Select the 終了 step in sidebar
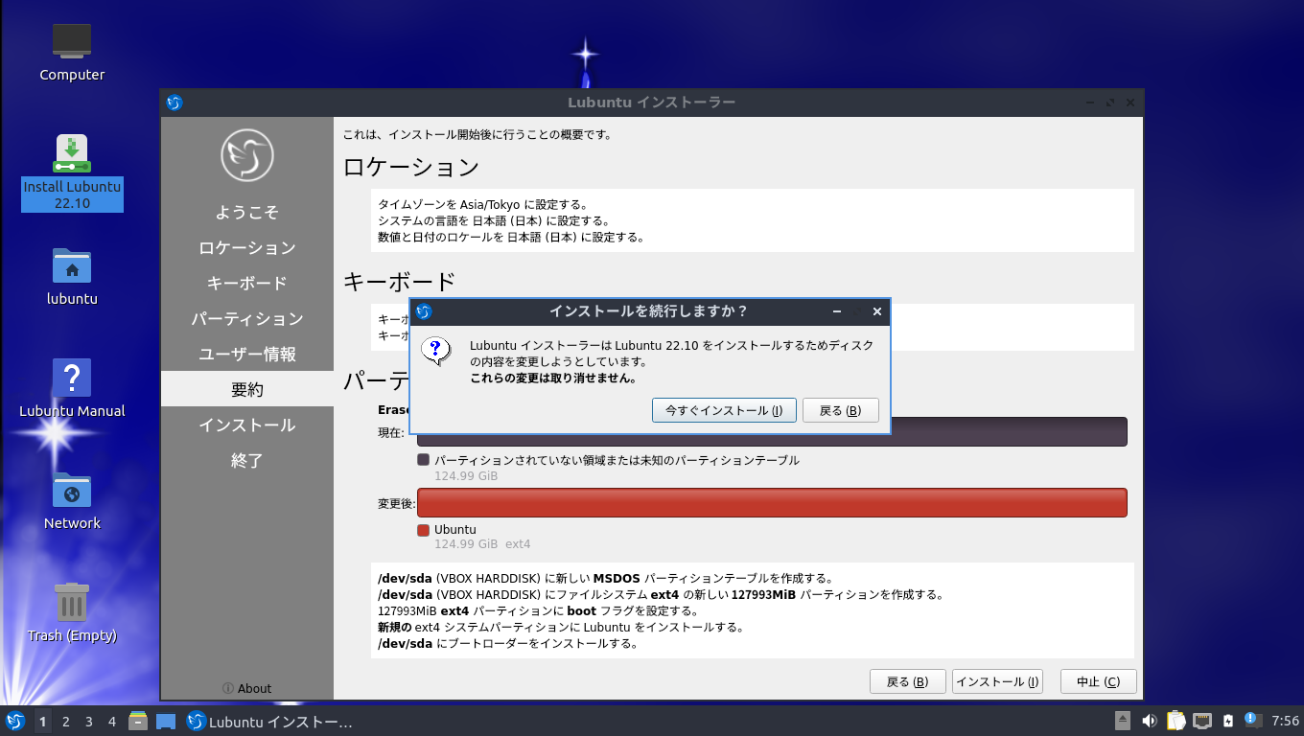Screen dimensions: 1304x736 (247, 461)
